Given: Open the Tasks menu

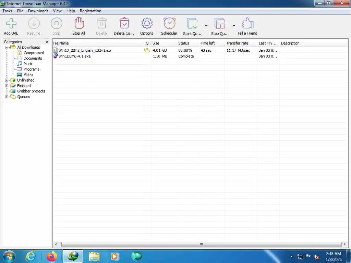Looking at the screenshot, I should [8, 11].
